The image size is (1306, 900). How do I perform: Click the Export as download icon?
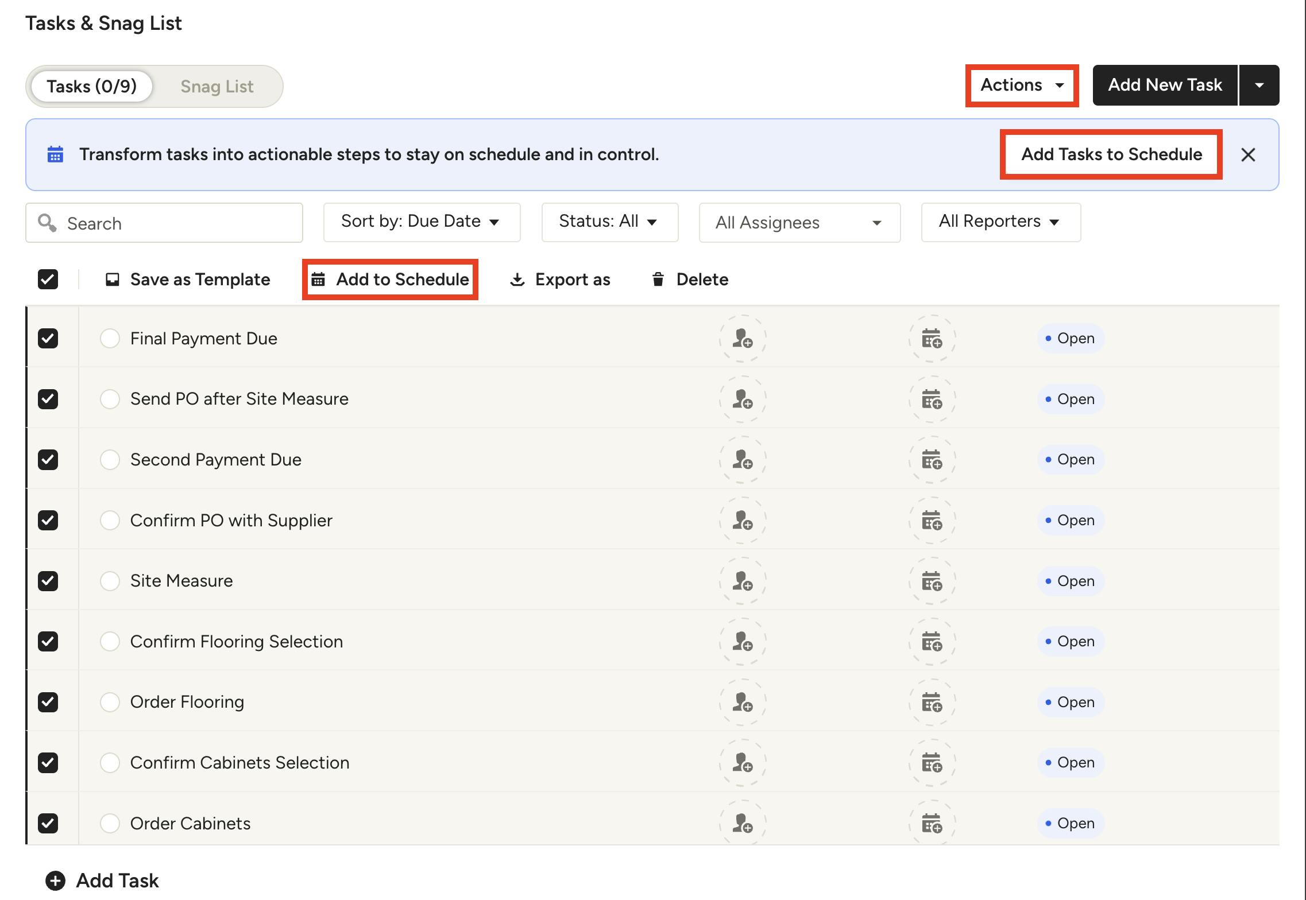(x=517, y=280)
